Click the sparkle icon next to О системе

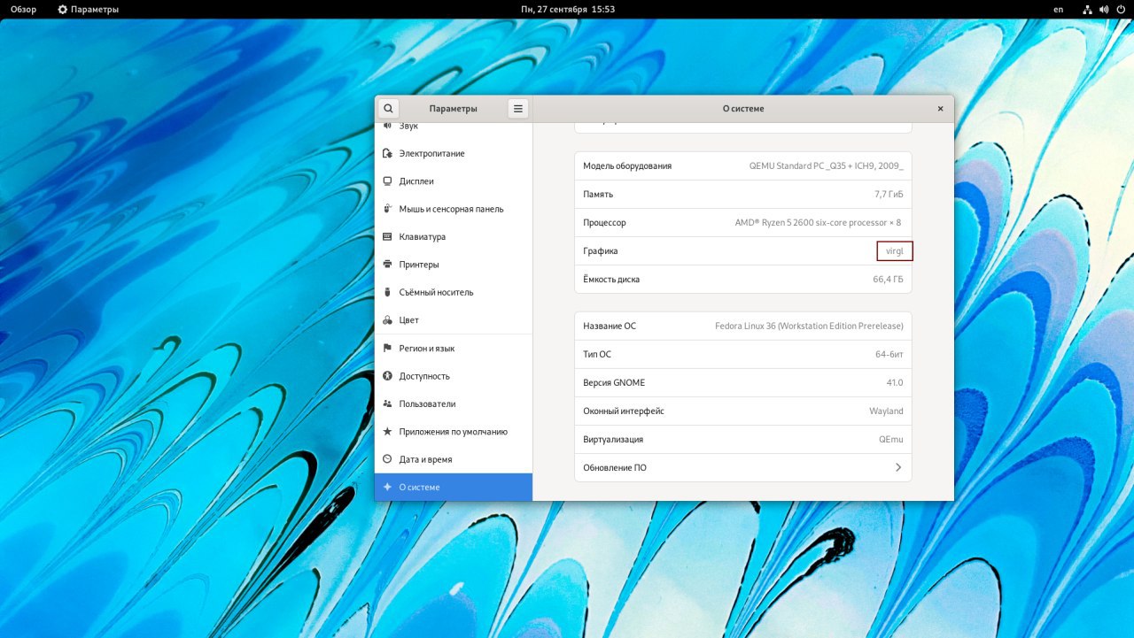(x=387, y=488)
